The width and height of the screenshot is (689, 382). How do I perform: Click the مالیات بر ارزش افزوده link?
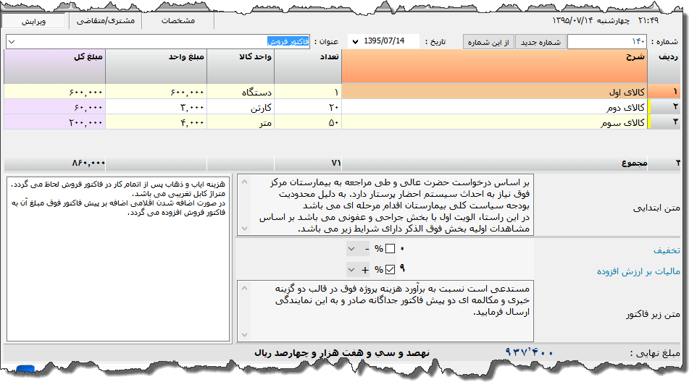coord(638,271)
